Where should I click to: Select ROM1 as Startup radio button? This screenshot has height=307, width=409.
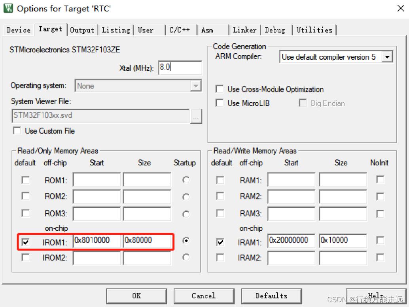point(186,180)
